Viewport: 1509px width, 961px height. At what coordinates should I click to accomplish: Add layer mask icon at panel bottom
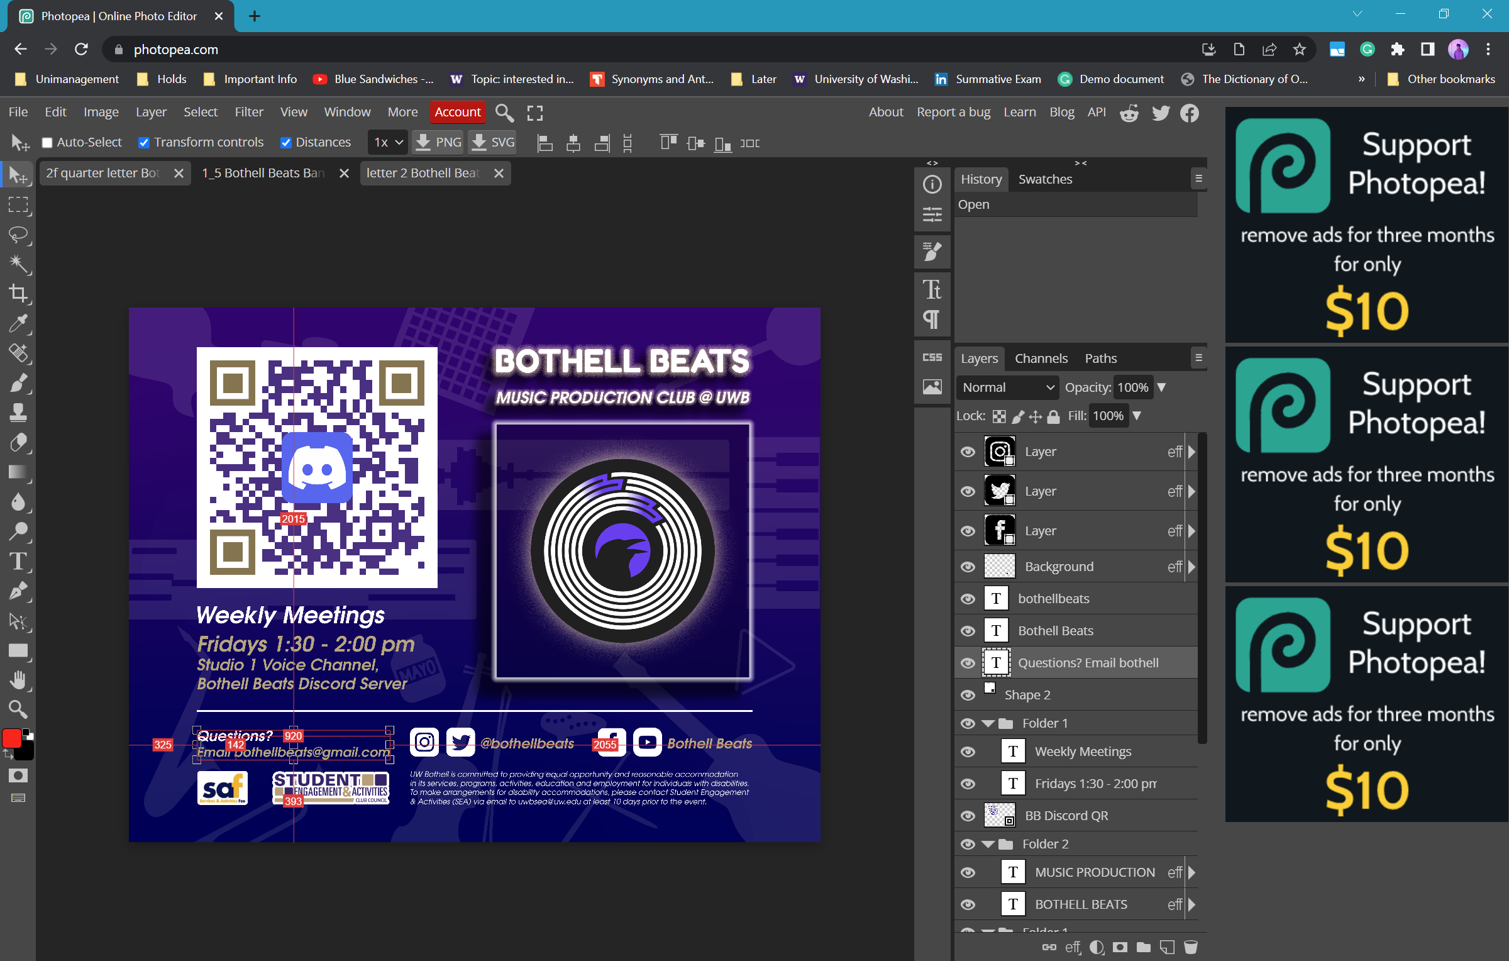(x=1120, y=947)
